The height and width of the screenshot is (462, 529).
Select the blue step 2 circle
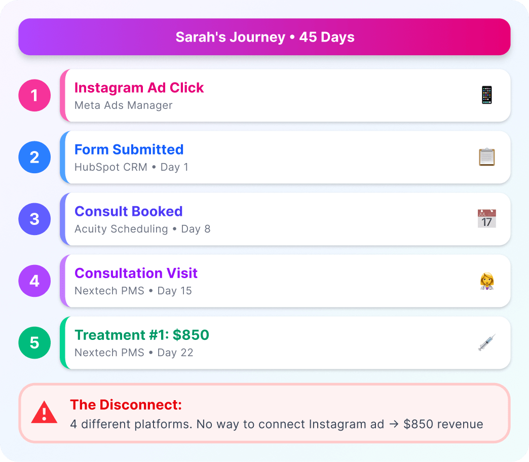tap(34, 157)
